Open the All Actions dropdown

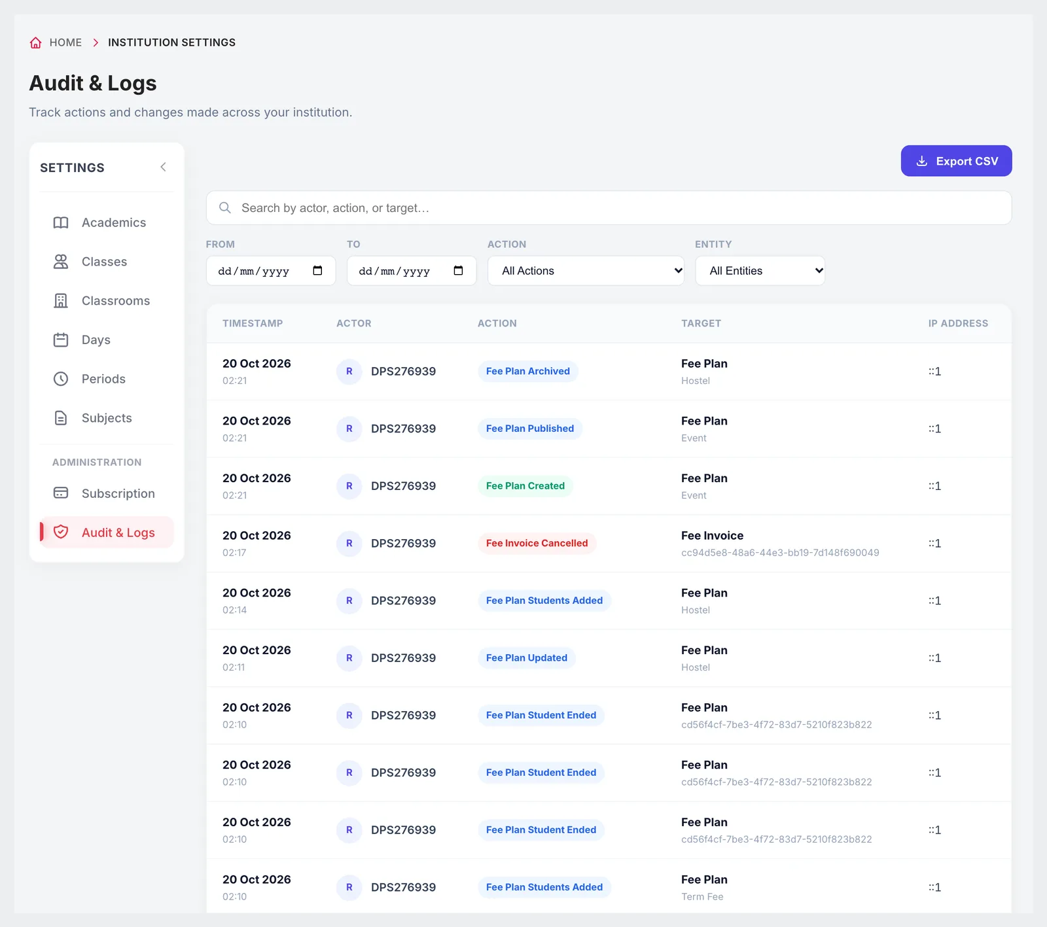(586, 271)
